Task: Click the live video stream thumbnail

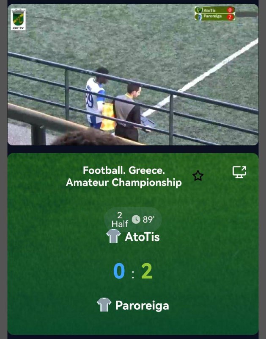Action: coord(133,75)
